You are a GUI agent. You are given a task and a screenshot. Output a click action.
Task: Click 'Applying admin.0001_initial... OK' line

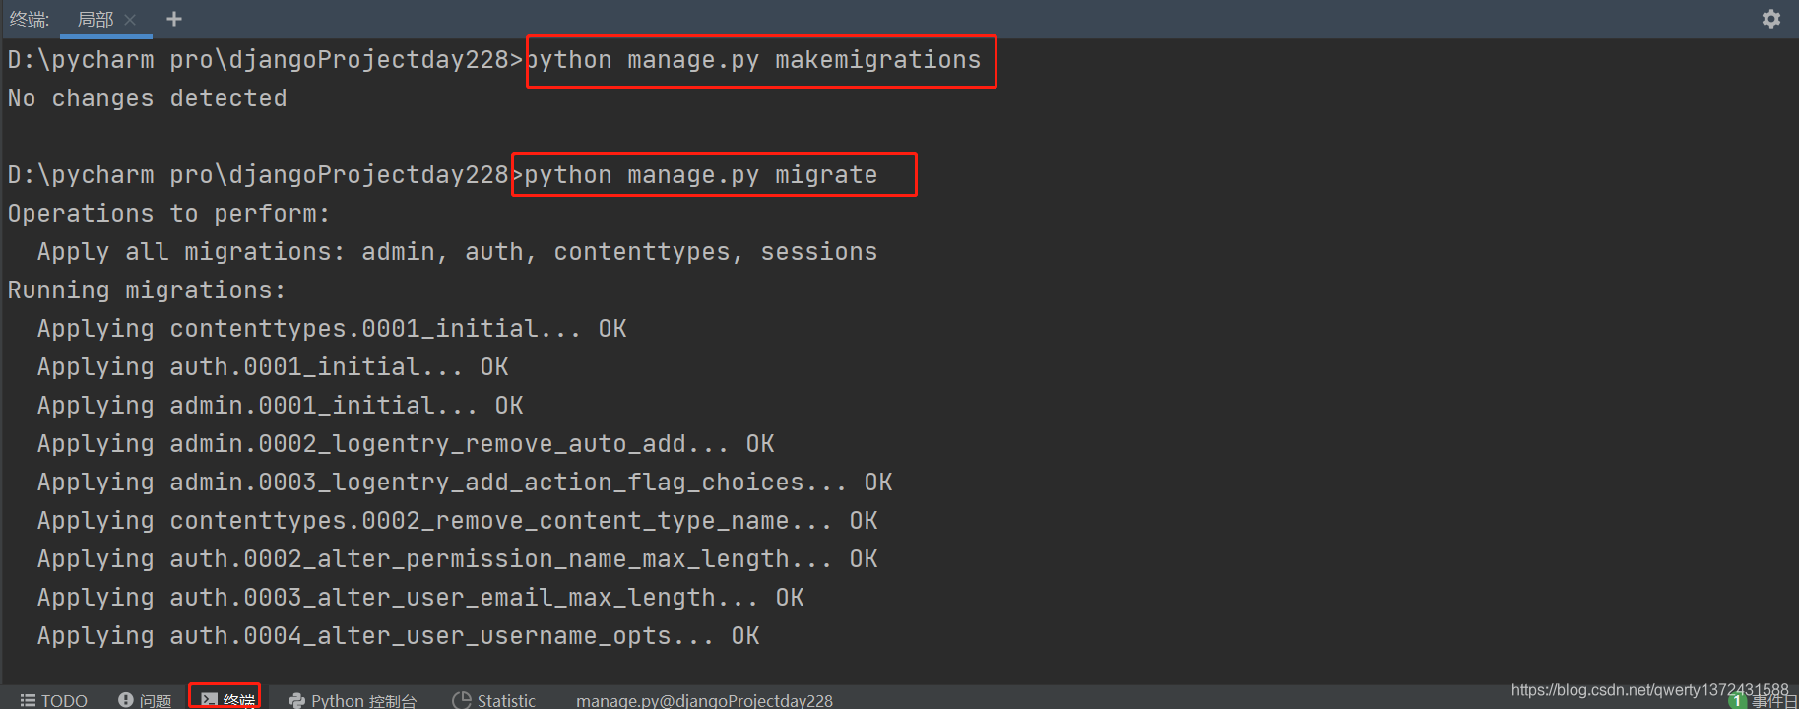(281, 406)
